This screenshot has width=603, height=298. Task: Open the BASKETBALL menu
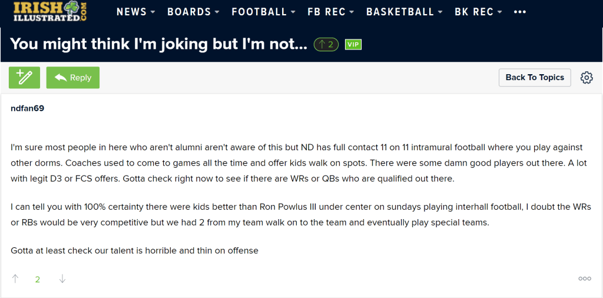point(404,12)
